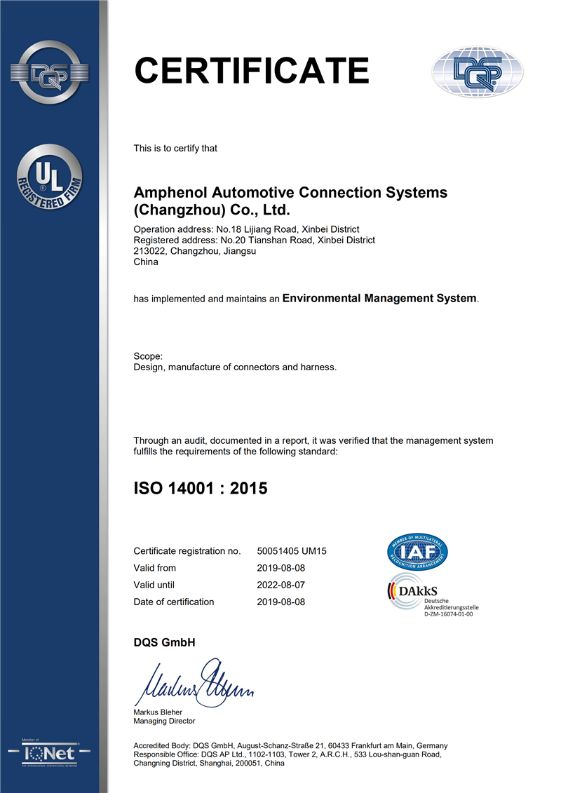This screenshot has height=793, width=561.
Task: Click the silver DQS ring logo in sidebar
Action: pyautogui.click(x=50, y=72)
